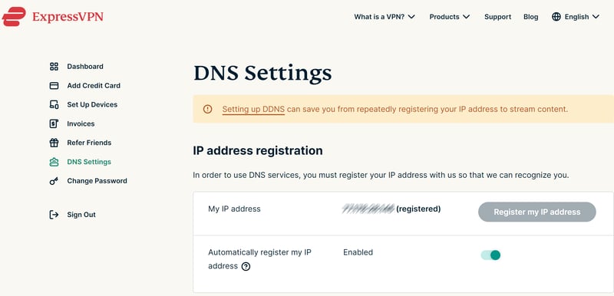
Task: Click the Refer Friends gift icon
Action: click(x=54, y=143)
